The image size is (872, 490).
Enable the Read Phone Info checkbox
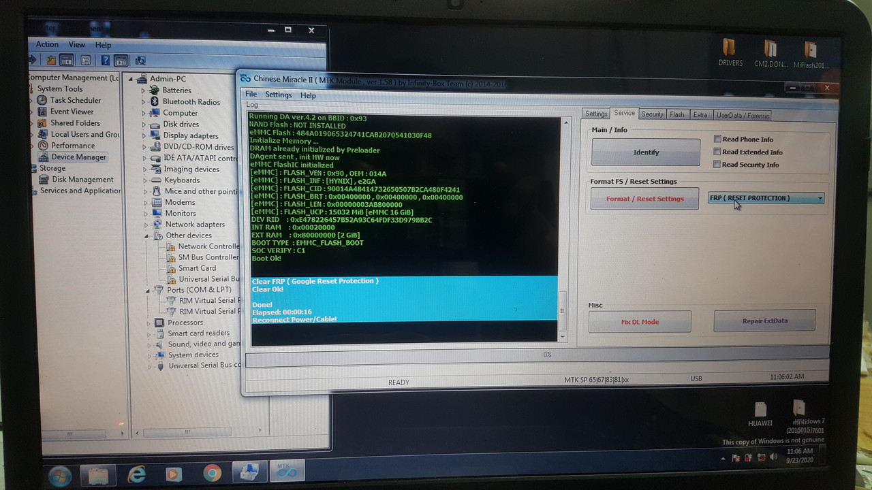(x=717, y=139)
